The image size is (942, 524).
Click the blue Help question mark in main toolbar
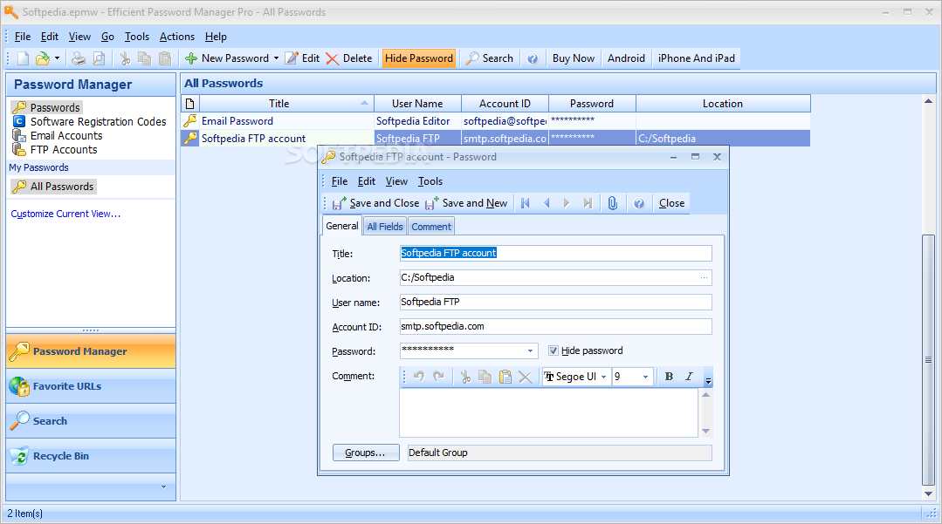tap(533, 58)
